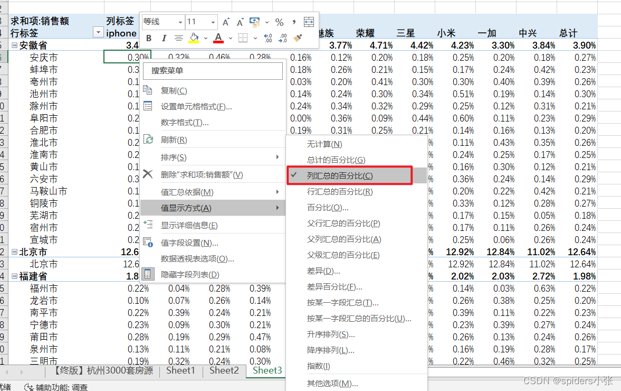Open 值字段设置(N)...
Screen dimensions: 621x391
[189, 243]
